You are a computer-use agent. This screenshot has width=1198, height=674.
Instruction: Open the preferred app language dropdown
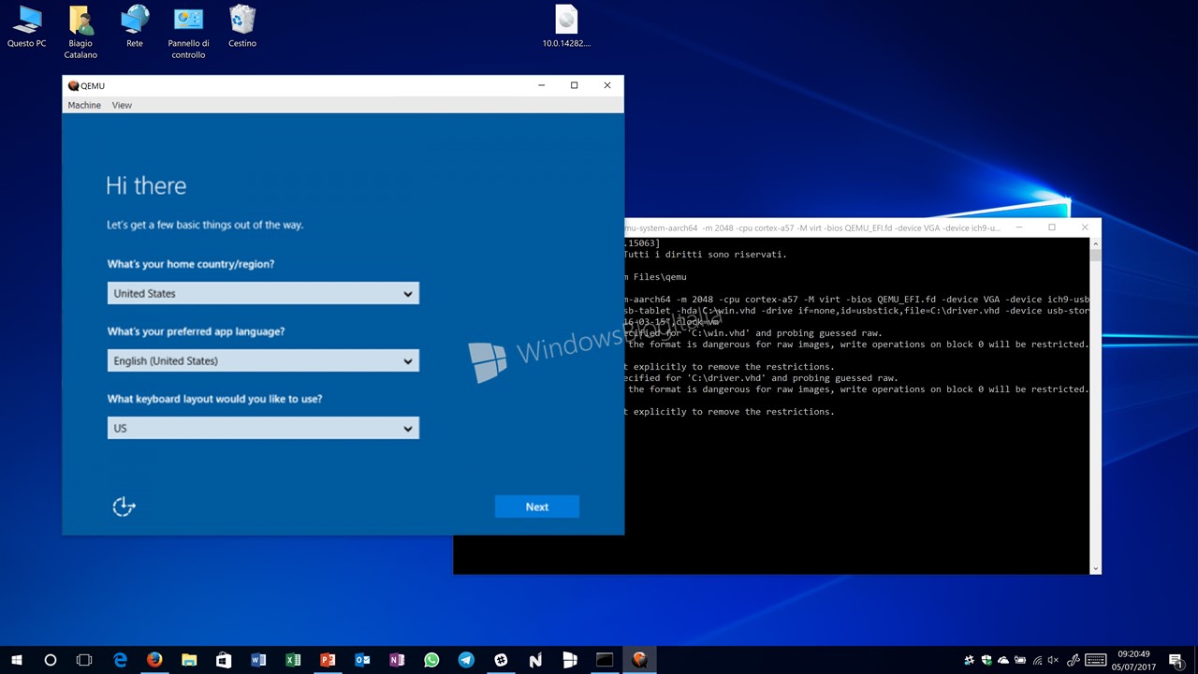[263, 360]
